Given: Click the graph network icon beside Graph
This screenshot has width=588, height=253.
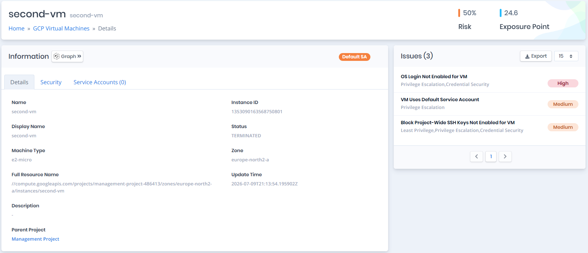Looking at the screenshot, I should pos(57,56).
